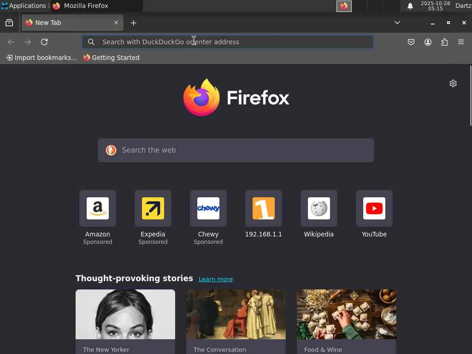Click the panel date and time
The width and height of the screenshot is (472, 354).
(435, 6)
